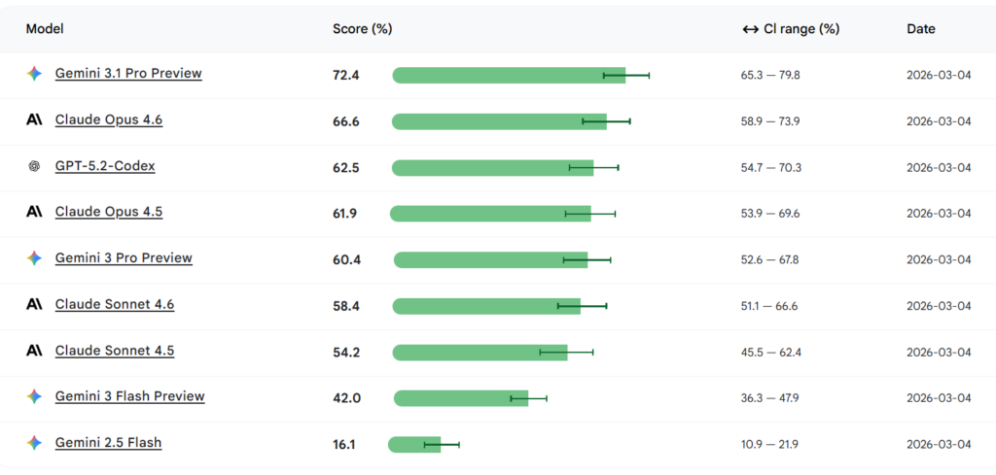
Task: Click the green score bar for Gemini 3.1 Pro Preview
Action: click(496, 75)
